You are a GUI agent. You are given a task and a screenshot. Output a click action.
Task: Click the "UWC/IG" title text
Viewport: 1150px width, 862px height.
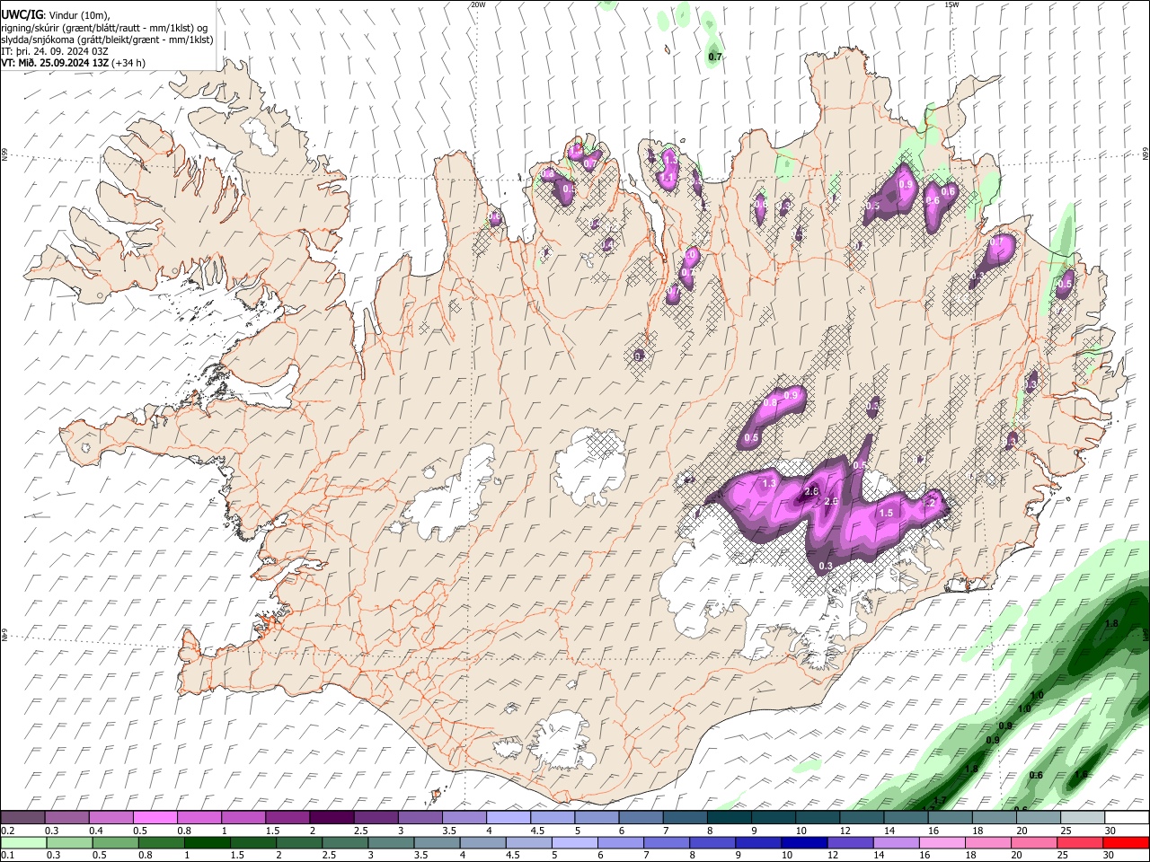click(22, 15)
